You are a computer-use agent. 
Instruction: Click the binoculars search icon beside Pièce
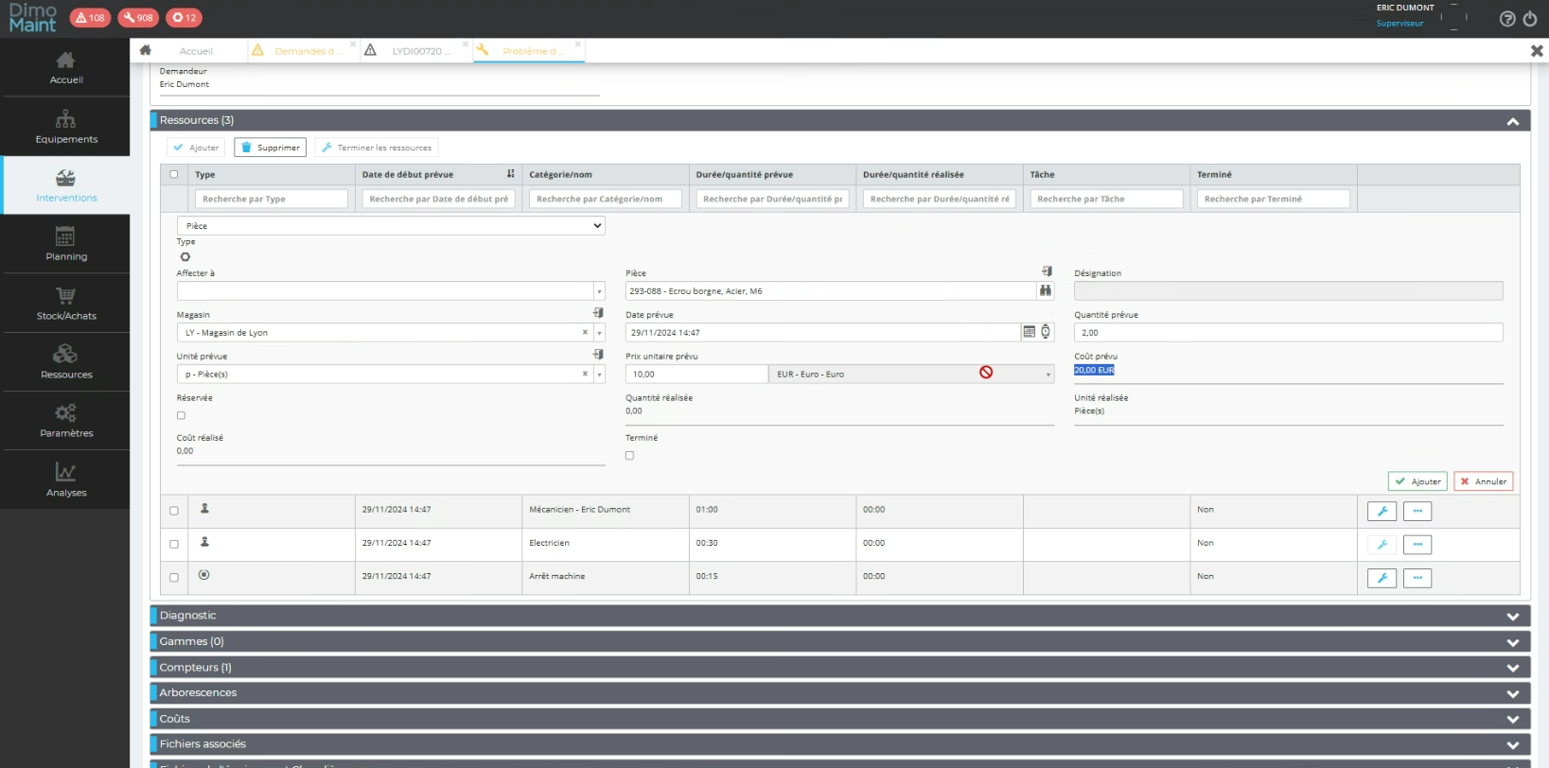click(x=1046, y=291)
